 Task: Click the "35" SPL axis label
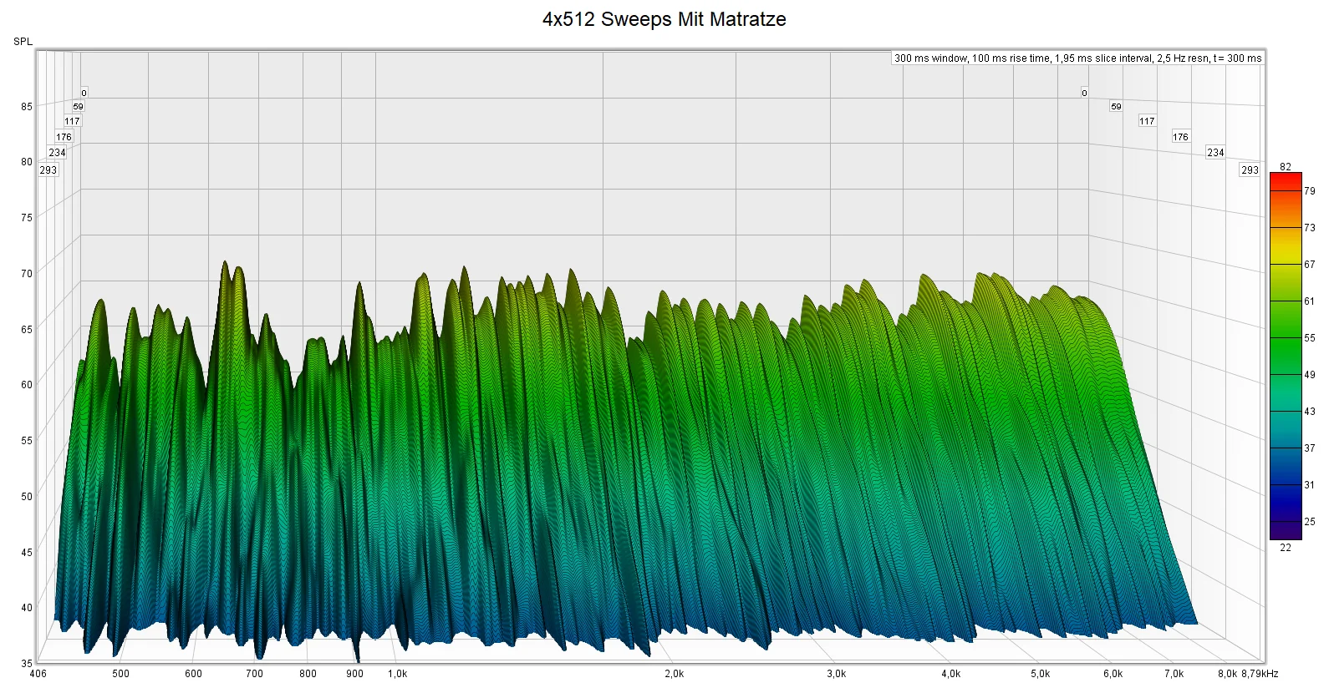click(27, 664)
